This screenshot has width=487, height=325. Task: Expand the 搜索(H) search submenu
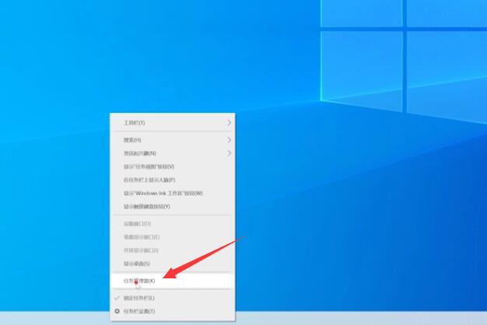point(173,140)
